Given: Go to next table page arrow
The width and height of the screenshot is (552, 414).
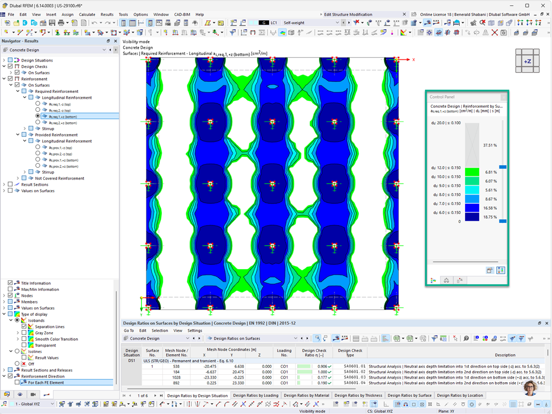Looking at the screenshot, I should 155,395.
